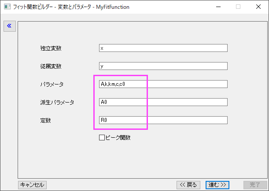Click the パラメータ label
This screenshot has width=269, height=191.
click(x=52, y=84)
